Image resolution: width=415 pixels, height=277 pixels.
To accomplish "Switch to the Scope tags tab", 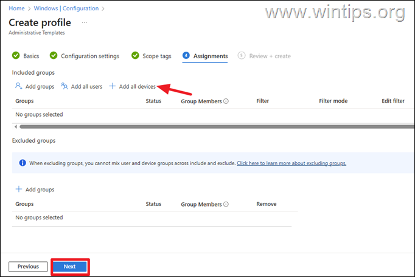I will coord(156,56).
